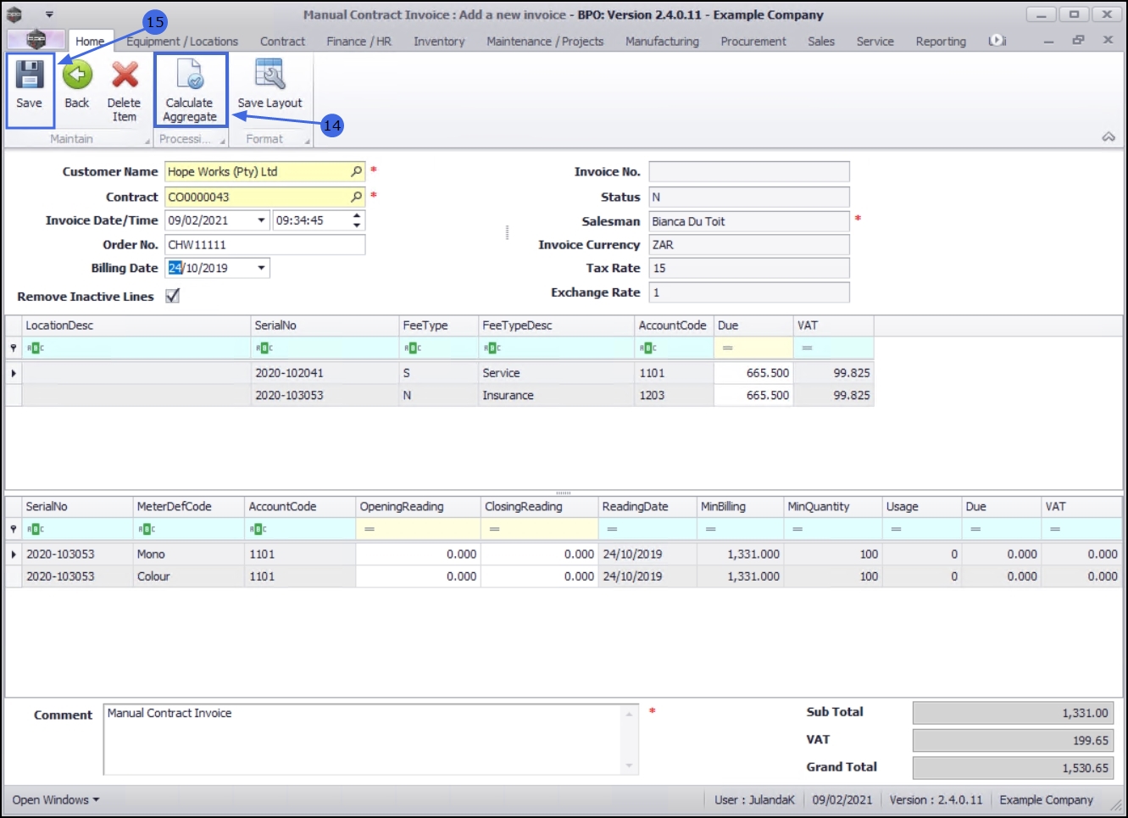This screenshot has width=1128, height=818.
Task: Expand the Invoice Date dropdown calendar
Action: coord(261,220)
